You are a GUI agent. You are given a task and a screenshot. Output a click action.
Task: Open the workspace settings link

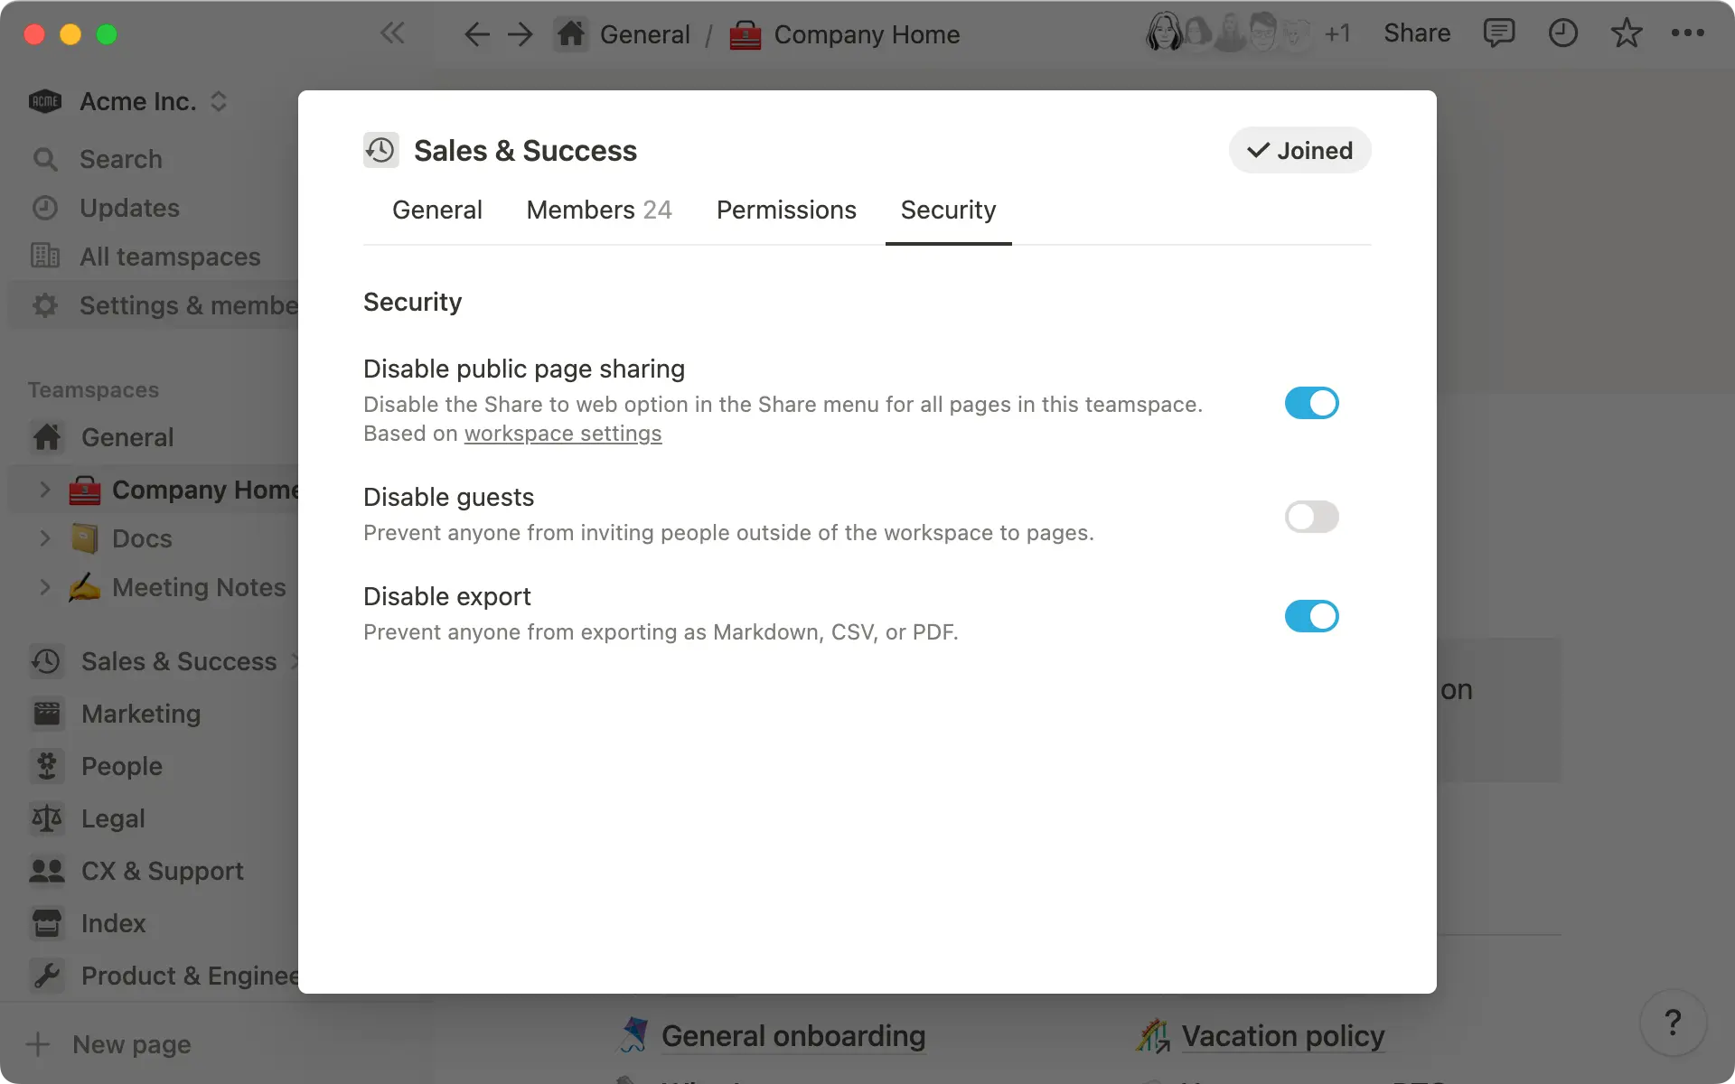(x=562, y=434)
